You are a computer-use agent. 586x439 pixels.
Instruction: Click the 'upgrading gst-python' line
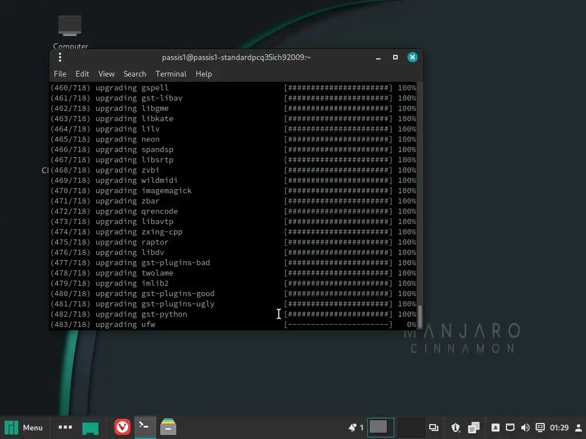click(x=233, y=314)
